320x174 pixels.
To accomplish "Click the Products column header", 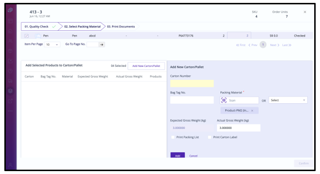I will (x=156, y=76).
